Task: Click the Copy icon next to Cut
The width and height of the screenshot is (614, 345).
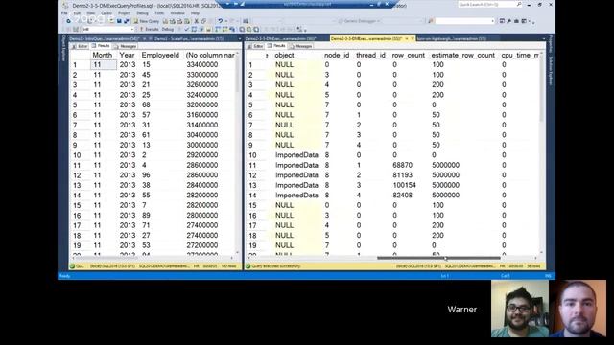Action: 203,21
